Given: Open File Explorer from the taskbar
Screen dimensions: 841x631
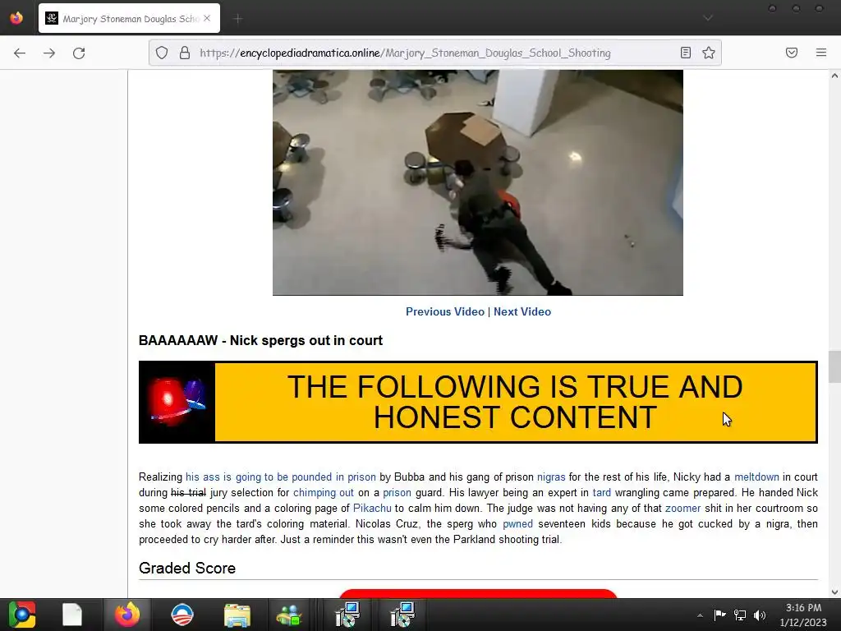Looking at the screenshot, I should click(x=237, y=615).
